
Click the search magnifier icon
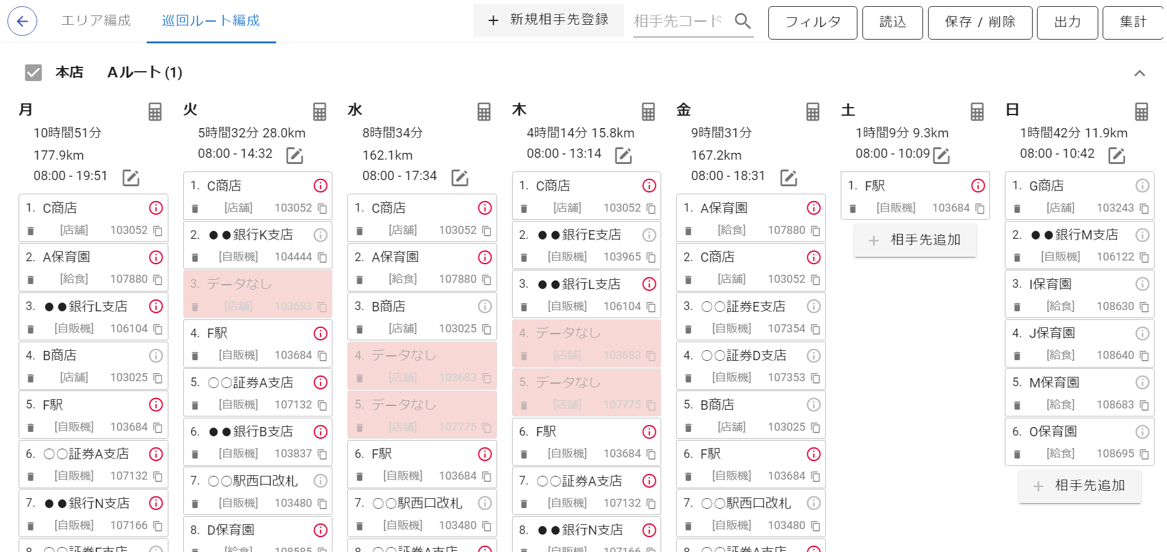pos(742,21)
